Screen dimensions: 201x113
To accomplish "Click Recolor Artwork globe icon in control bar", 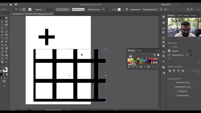I will (127, 9).
